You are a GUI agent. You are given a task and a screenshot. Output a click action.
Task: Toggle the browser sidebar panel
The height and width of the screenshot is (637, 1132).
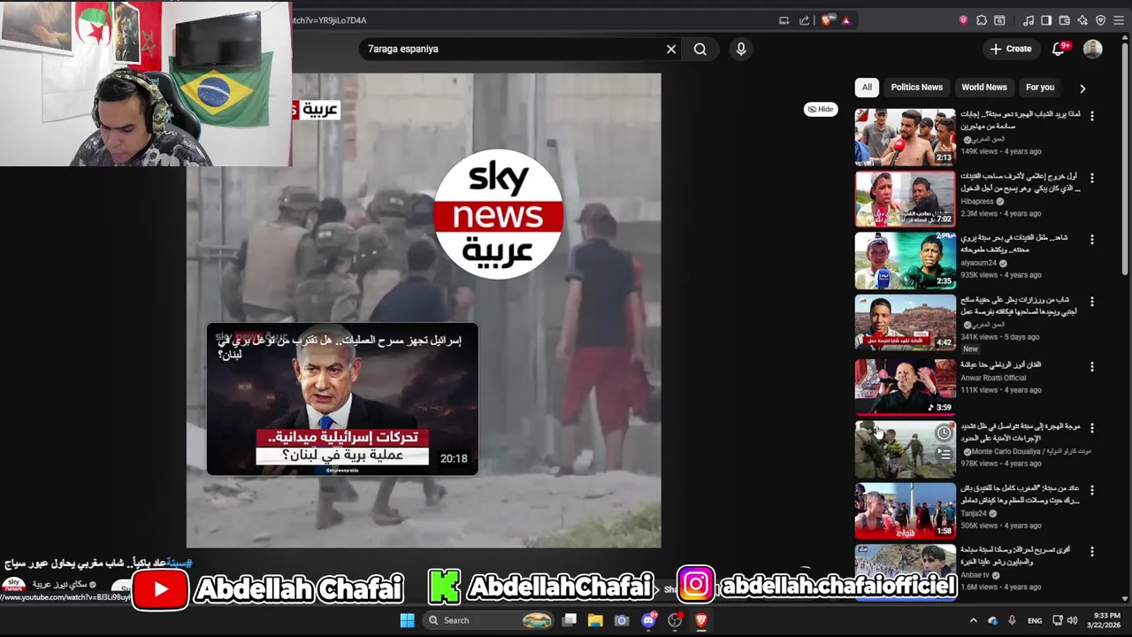1046,20
